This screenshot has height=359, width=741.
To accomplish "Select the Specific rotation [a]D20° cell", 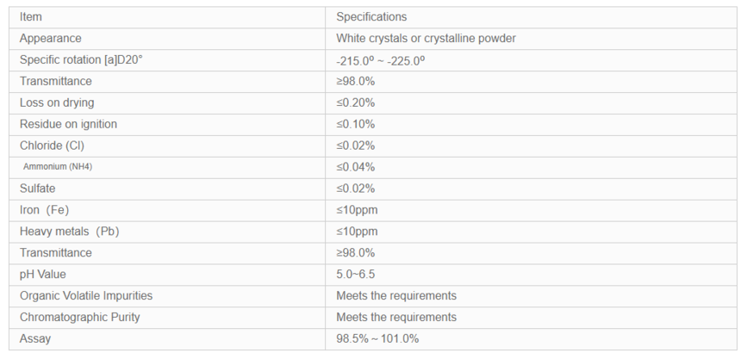I will pos(167,60).
